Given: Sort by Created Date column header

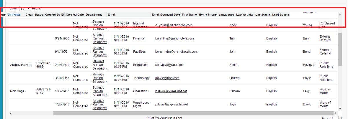Looking at the screenshot, I should tap(75, 15).
